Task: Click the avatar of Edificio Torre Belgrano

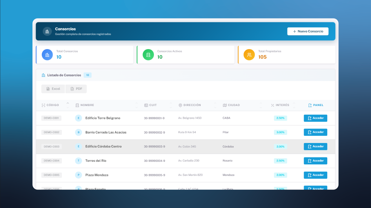Action: click(79, 118)
